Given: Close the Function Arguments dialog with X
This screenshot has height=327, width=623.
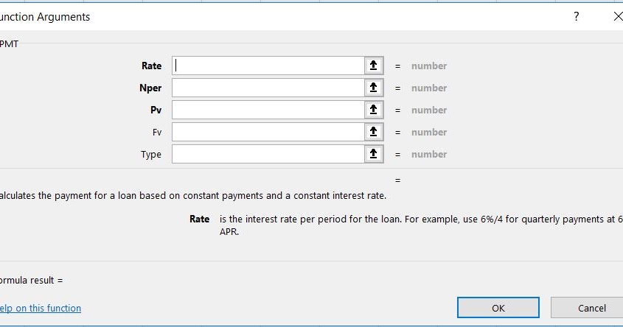Looking at the screenshot, I should tap(617, 16).
